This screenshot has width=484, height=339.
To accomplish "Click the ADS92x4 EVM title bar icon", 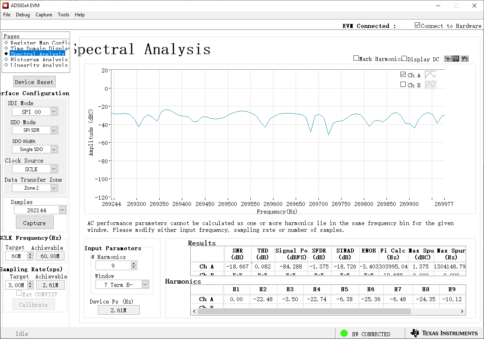I will [x=5, y=6].
